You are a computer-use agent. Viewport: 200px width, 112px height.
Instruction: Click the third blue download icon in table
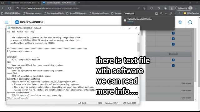[173, 44]
